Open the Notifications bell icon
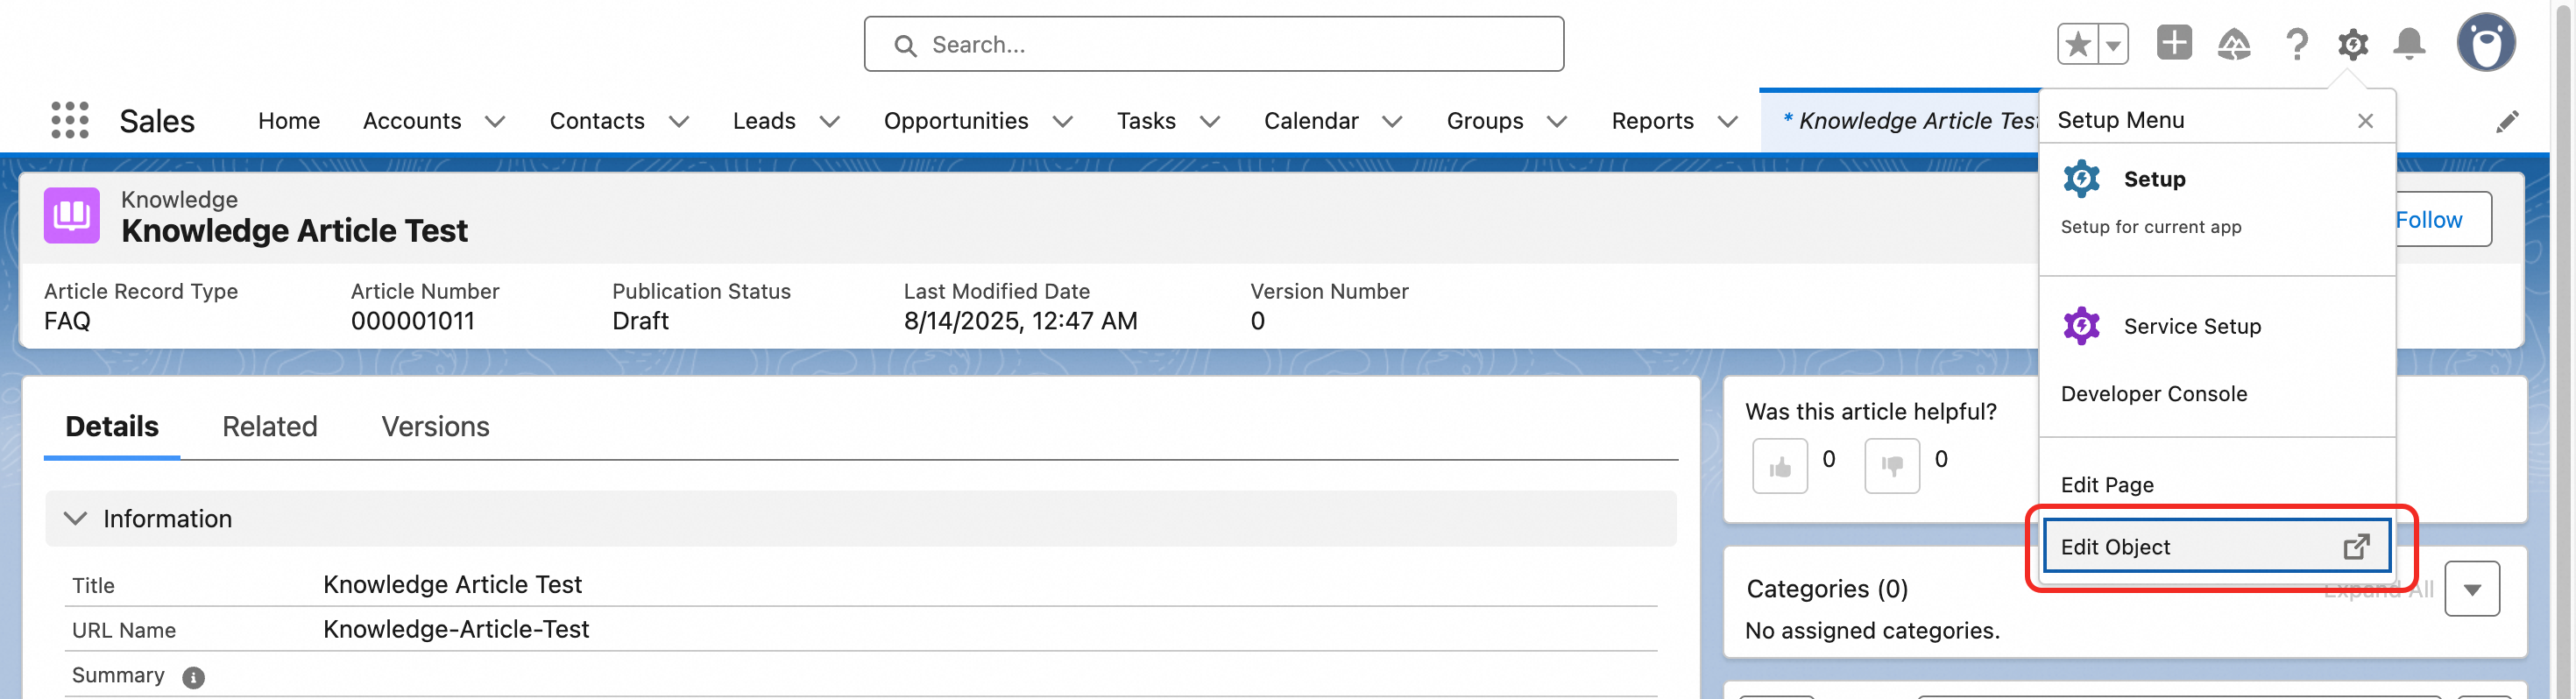 tap(2409, 44)
